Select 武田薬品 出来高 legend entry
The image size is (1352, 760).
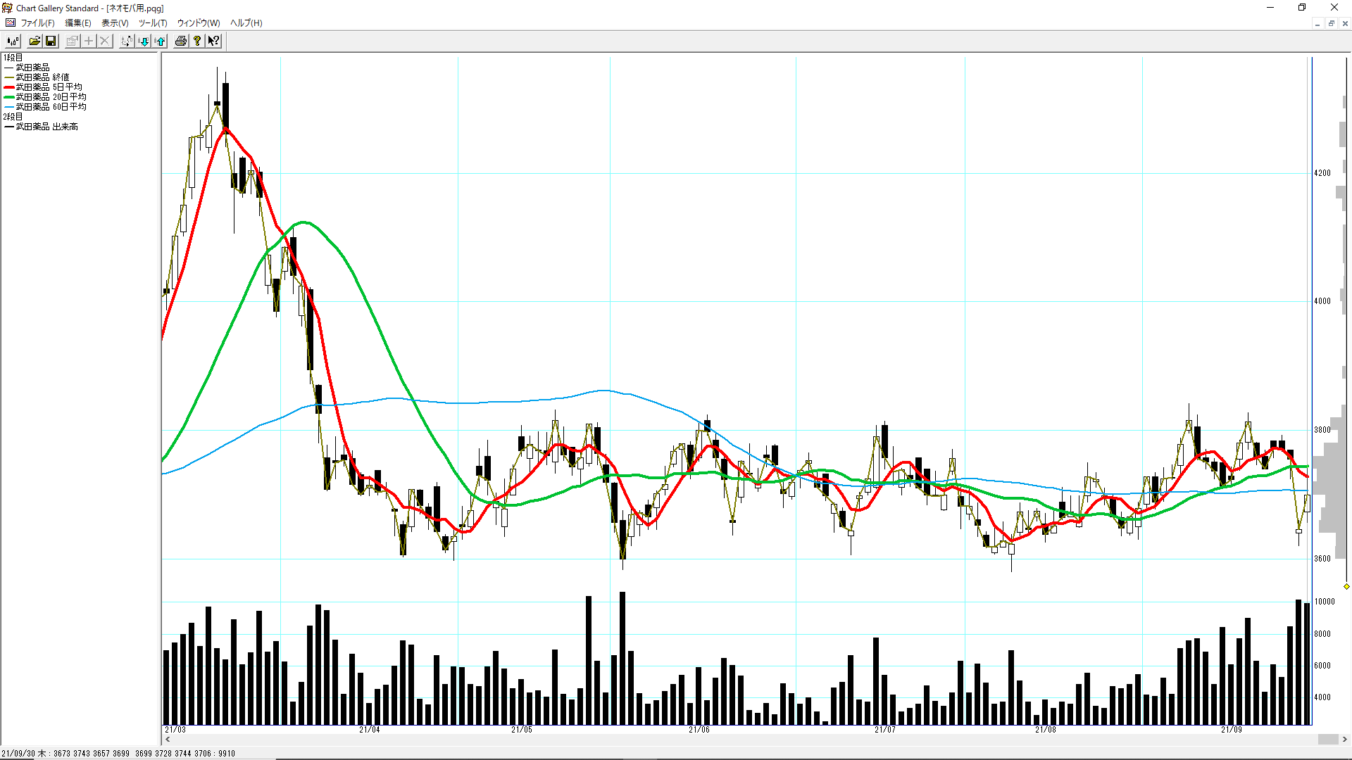(x=46, y=127)
